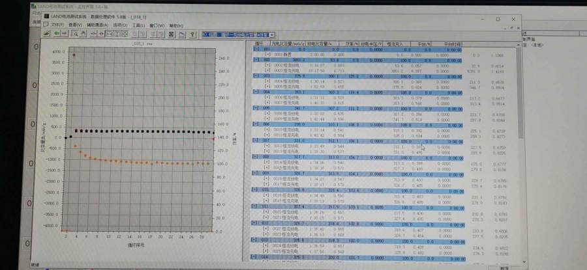Click the data table vertical scrollbar
This screenshot has width=587, height=270.
click(x=520, y=153)
